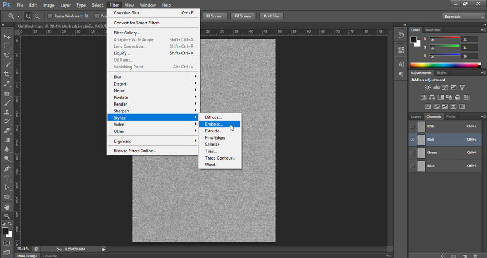The image size is (487, 258).
Task: Add a Color Balance adjustment
Action: [x=432, y=97]
